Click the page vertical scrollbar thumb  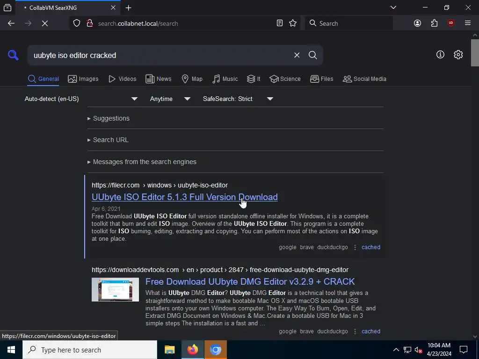point(474,52)
